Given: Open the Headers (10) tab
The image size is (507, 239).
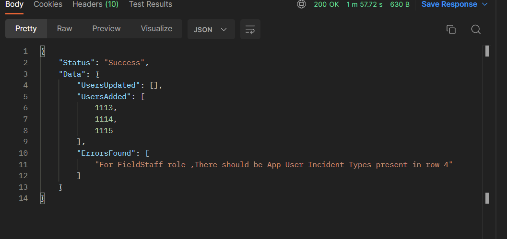Looking at the screenshot, I should click(95, 4).
